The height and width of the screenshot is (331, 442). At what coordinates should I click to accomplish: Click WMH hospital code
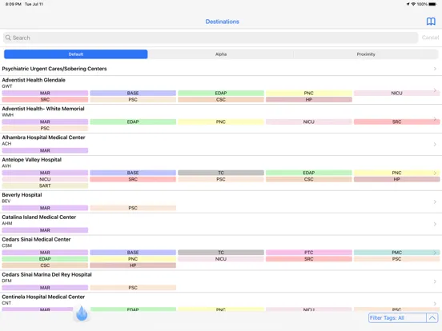click(8, 115)
